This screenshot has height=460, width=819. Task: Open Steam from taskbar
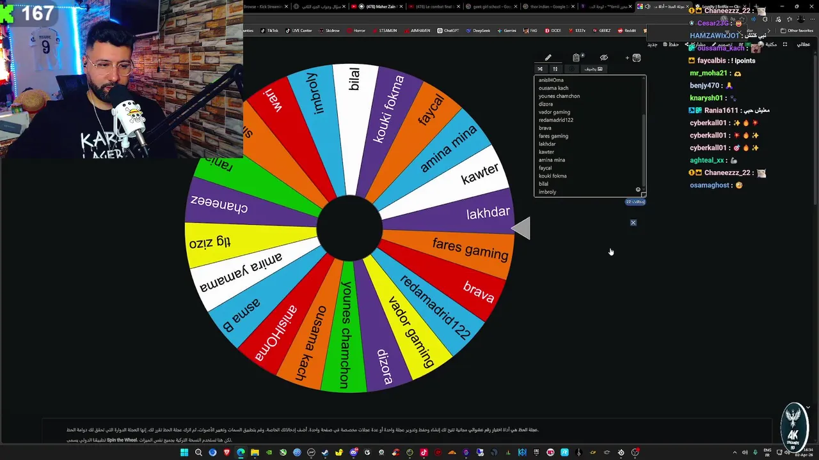coord(325,452)
